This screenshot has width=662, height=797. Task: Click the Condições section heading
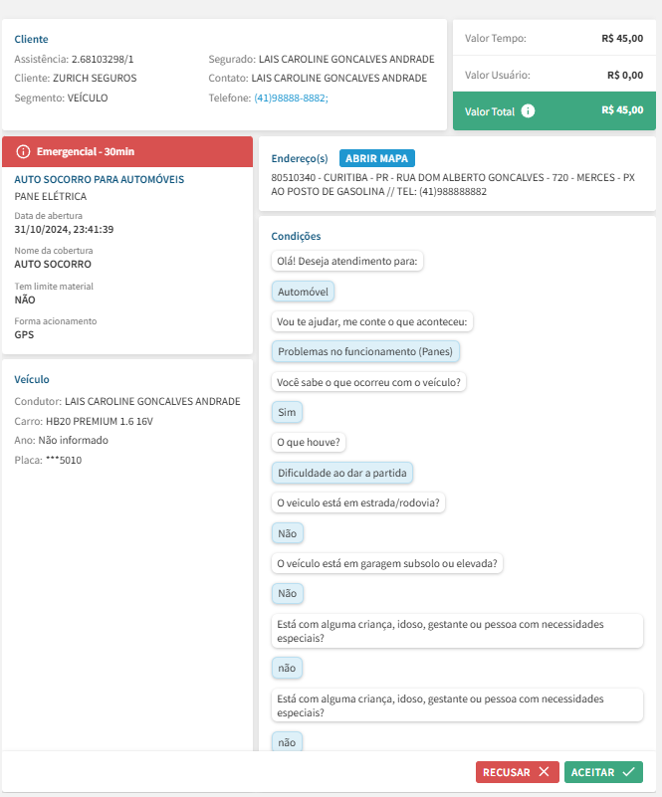click(296, 237)
